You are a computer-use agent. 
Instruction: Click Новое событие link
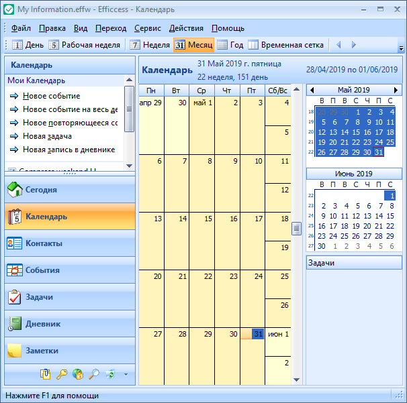[x=52, y=96]
